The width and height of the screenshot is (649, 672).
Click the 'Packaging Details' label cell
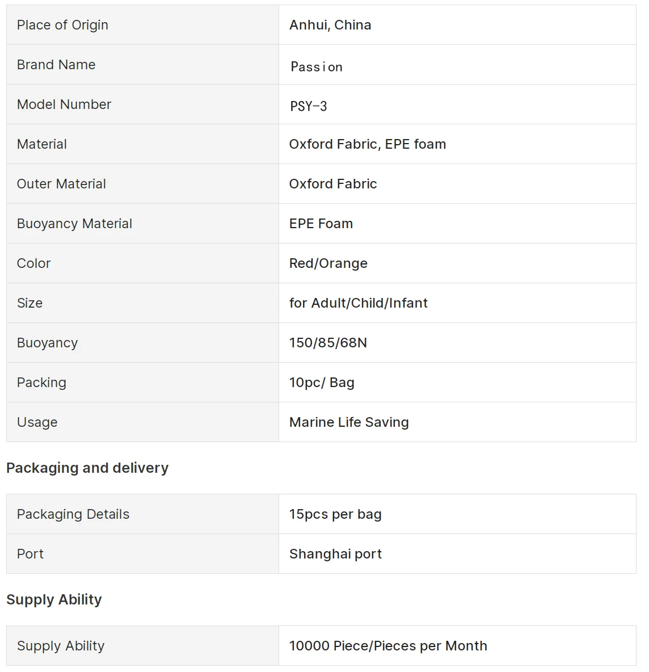73,514
